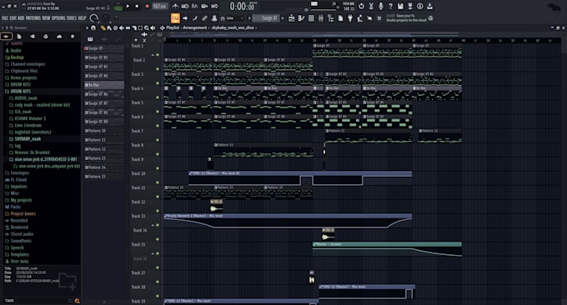Click the undo history circular arrow icon
567x305 pixels.
coord(361,6)
